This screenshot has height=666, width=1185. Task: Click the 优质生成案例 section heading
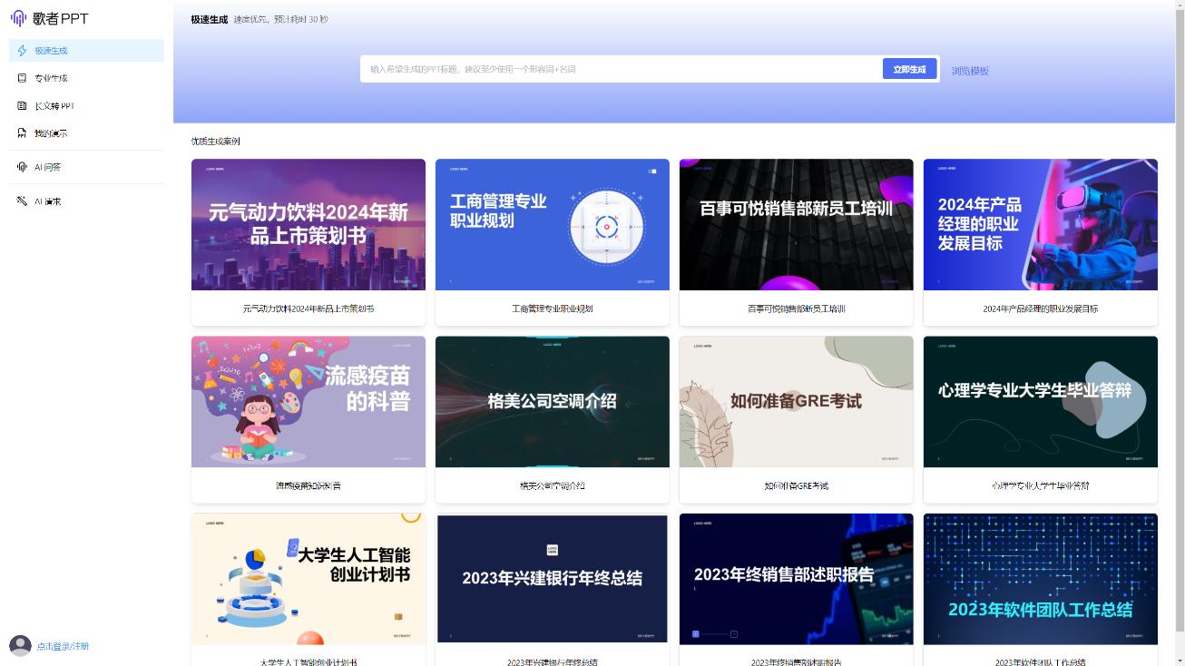coord(216,142)
